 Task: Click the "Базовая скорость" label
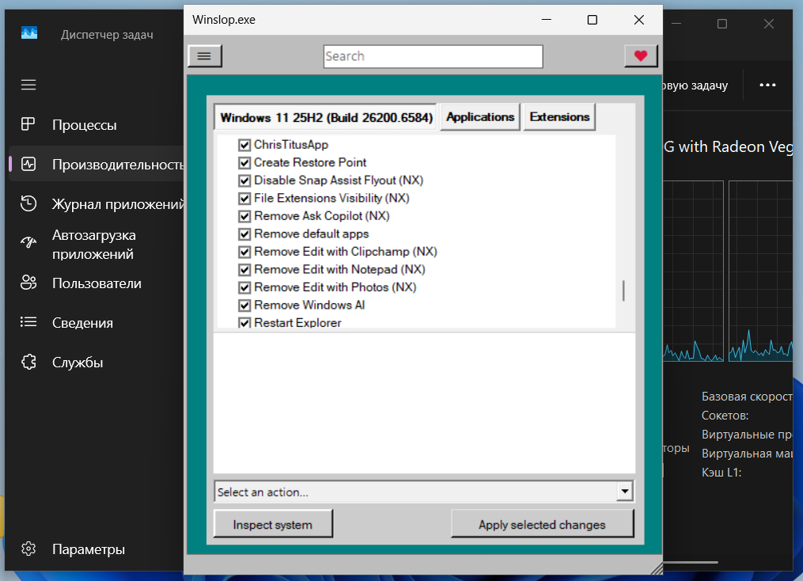click(747, 397)
